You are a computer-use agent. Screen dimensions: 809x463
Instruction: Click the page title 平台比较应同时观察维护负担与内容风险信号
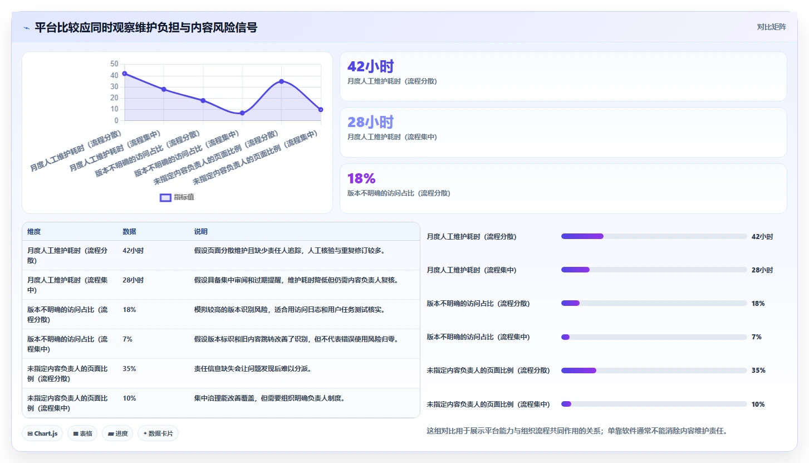[x=146, y=28]
